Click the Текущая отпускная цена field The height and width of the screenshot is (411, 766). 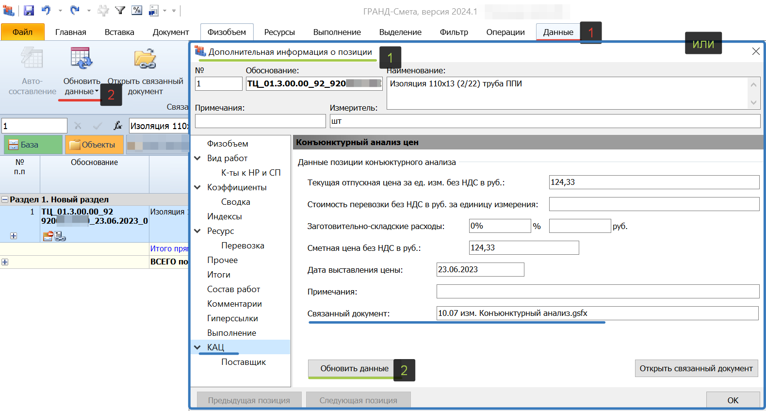point(654,182)
